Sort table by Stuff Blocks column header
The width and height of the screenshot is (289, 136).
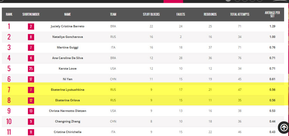coord(151,14)
